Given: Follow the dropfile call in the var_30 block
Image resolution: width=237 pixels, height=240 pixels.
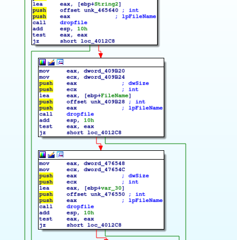Looking at the screenshot, I should [80, 206].
